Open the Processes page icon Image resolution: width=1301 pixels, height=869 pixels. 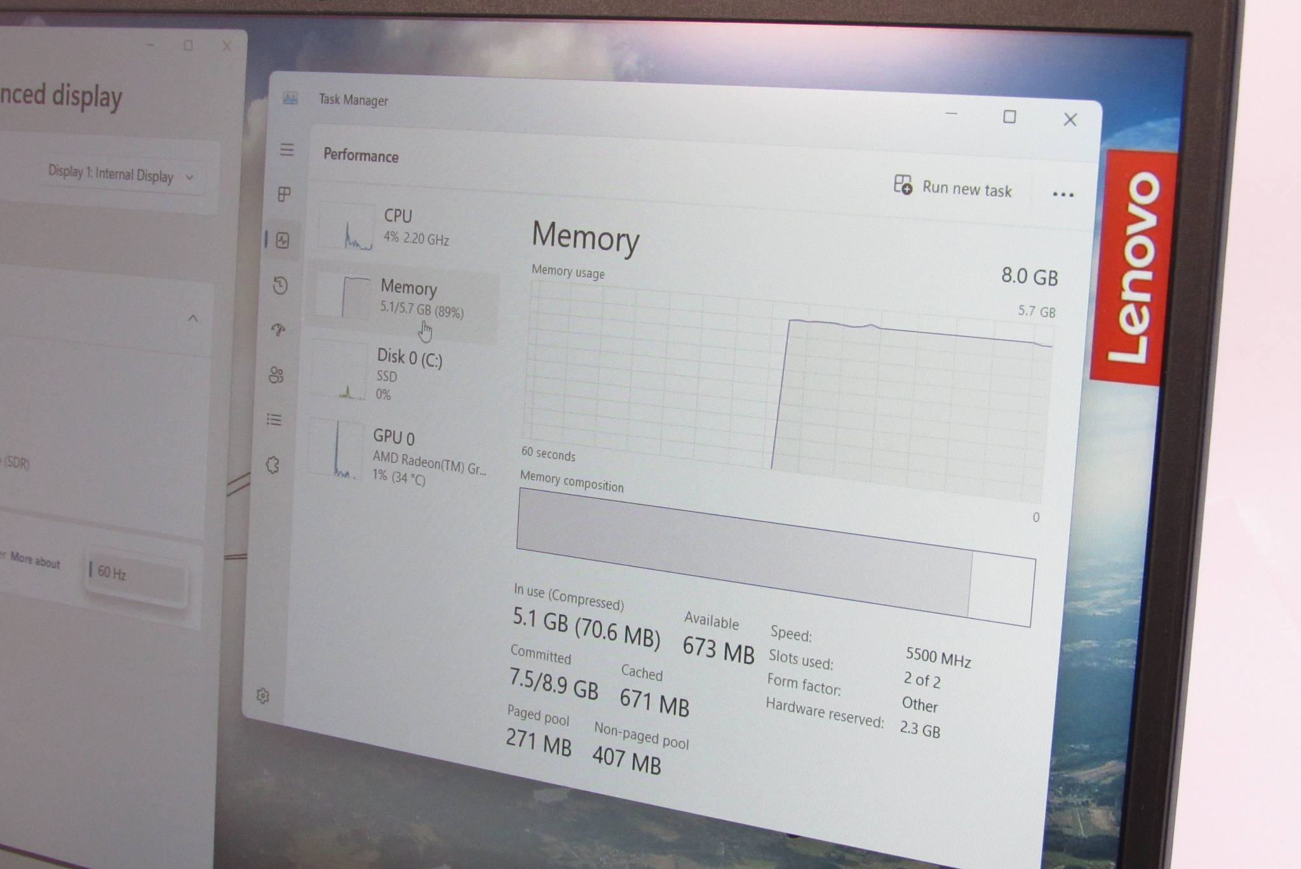click(x=285, y=194)
